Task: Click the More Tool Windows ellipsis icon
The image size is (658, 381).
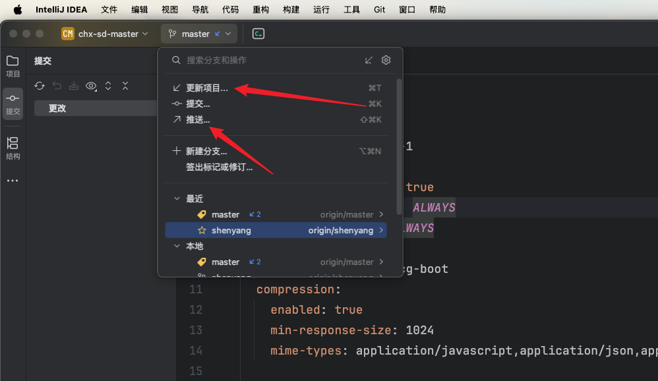Action: (12, 180)
